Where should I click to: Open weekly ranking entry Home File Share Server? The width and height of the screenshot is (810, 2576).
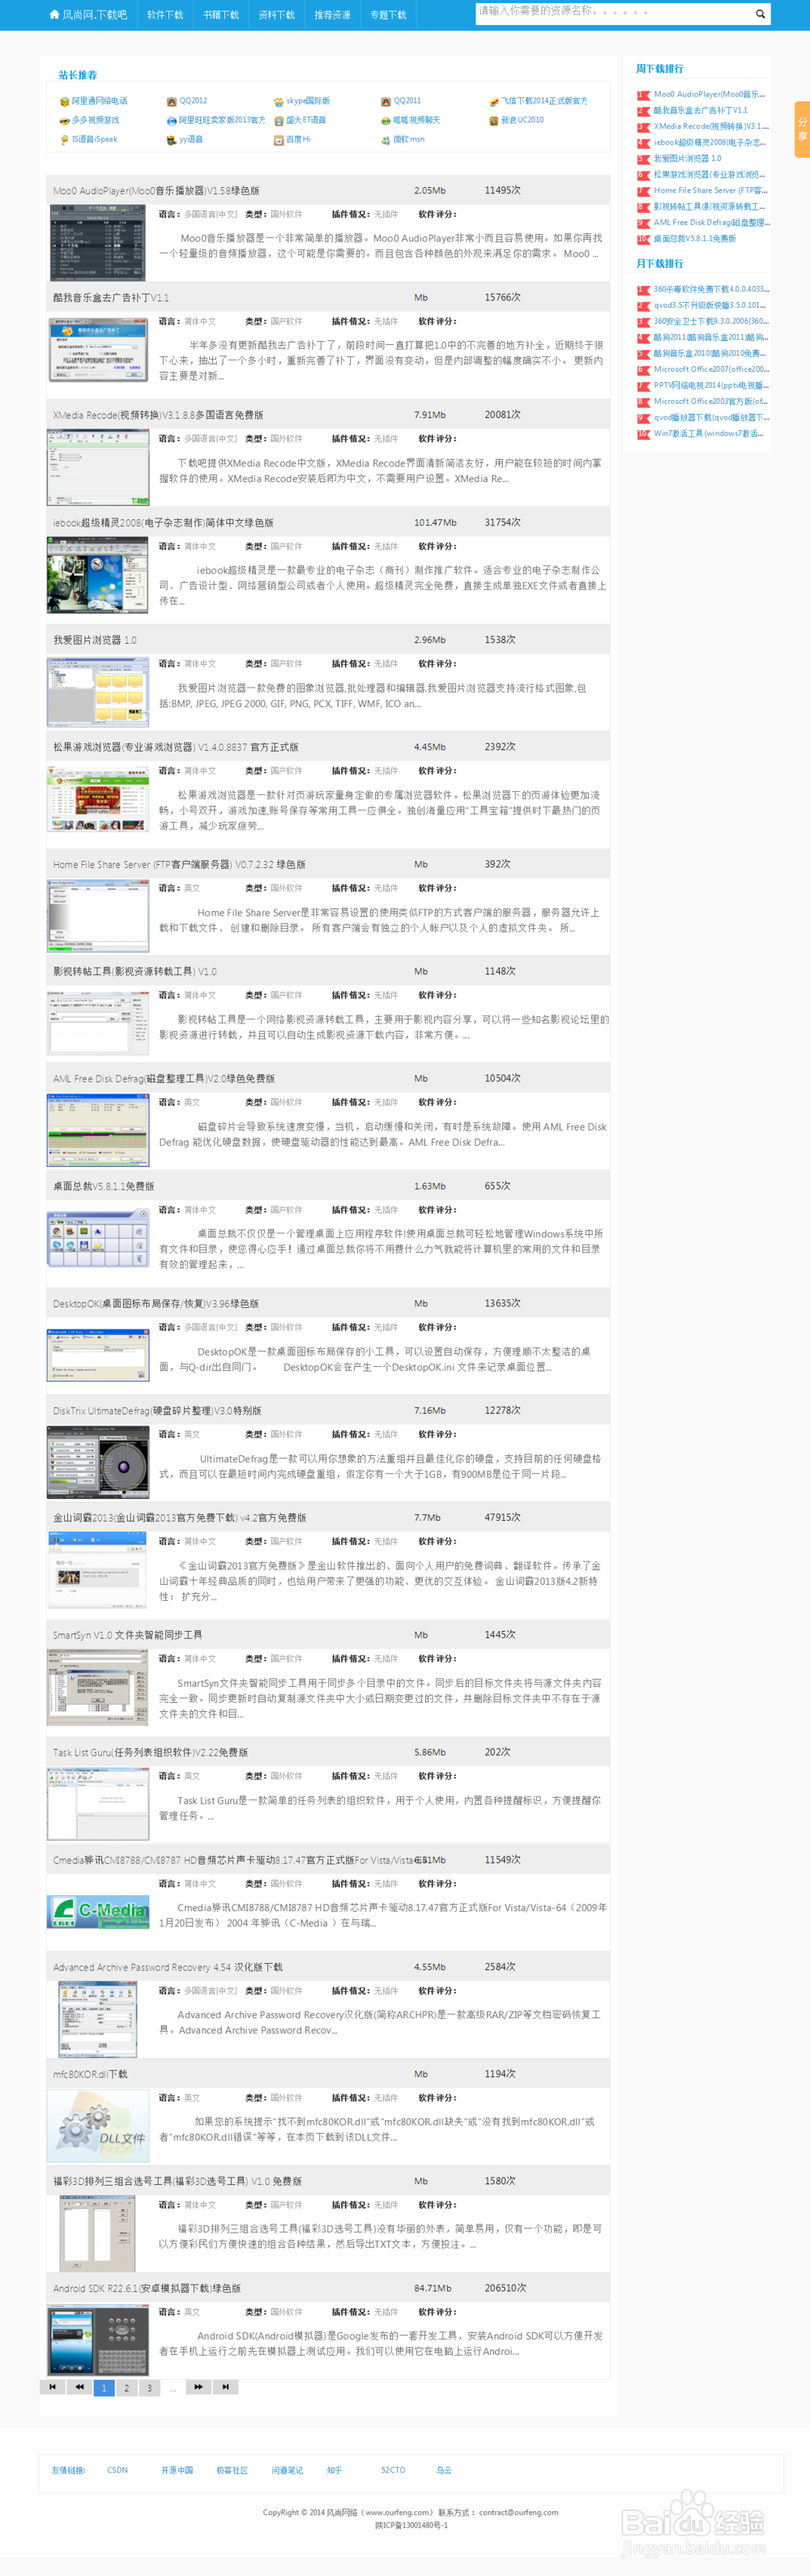711,191
